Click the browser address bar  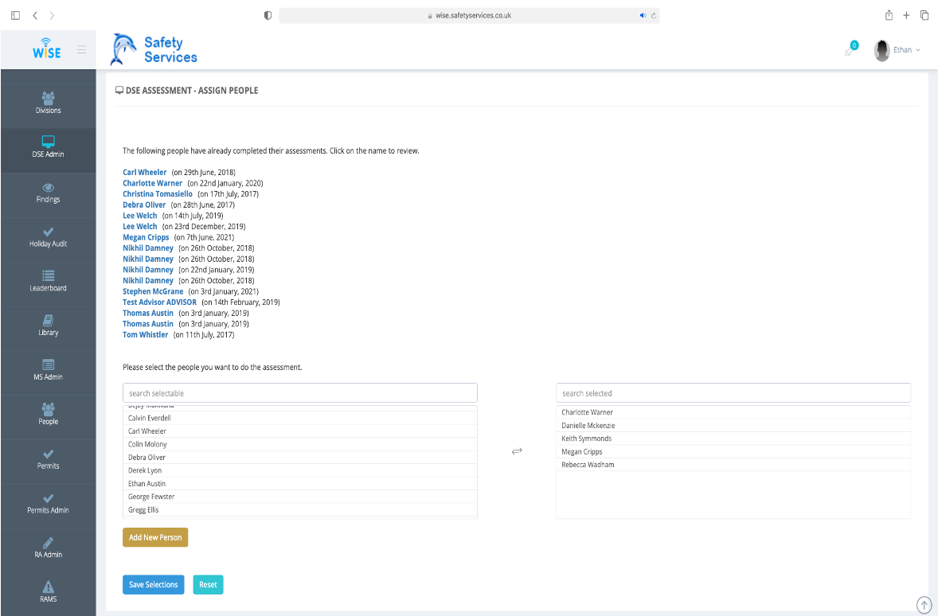pyautogui.click(x=469, y=16)
